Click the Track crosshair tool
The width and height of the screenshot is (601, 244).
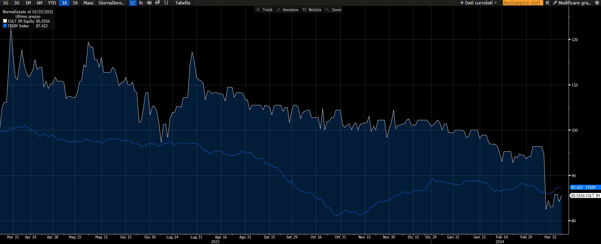click(264, 10)
